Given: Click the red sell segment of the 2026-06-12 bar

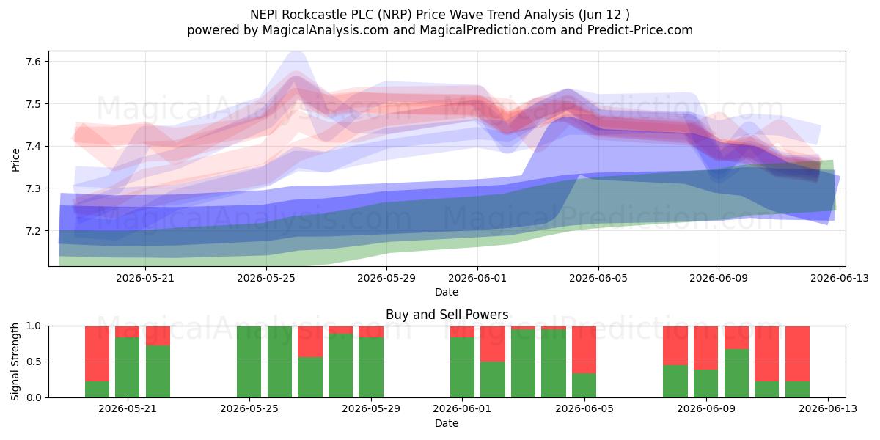Looking at the screenshot, I should 797,353.
